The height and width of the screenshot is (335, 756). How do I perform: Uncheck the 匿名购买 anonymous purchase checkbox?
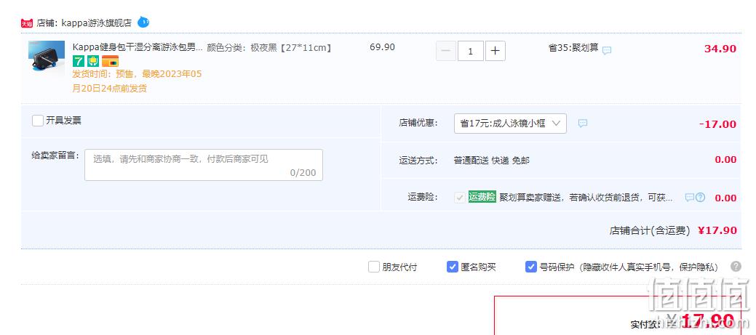453,267
